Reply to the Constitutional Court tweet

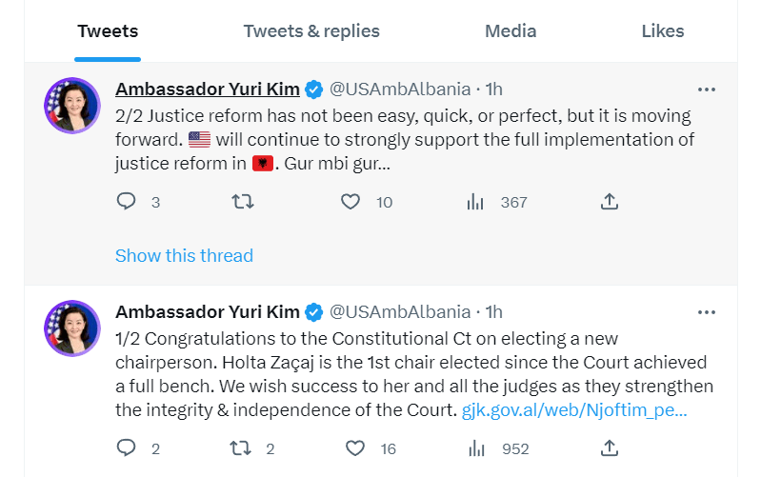point(127,448)
